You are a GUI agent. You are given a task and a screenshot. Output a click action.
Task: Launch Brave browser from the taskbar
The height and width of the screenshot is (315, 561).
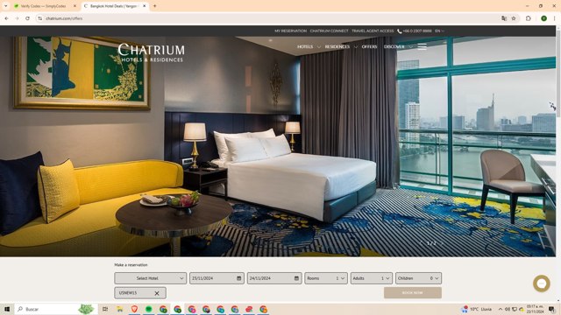coord(134,309)
